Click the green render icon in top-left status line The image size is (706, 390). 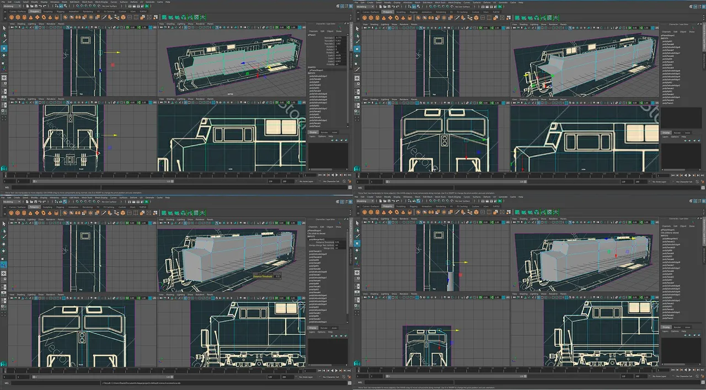pyautogui.click(x=147, y=6)
